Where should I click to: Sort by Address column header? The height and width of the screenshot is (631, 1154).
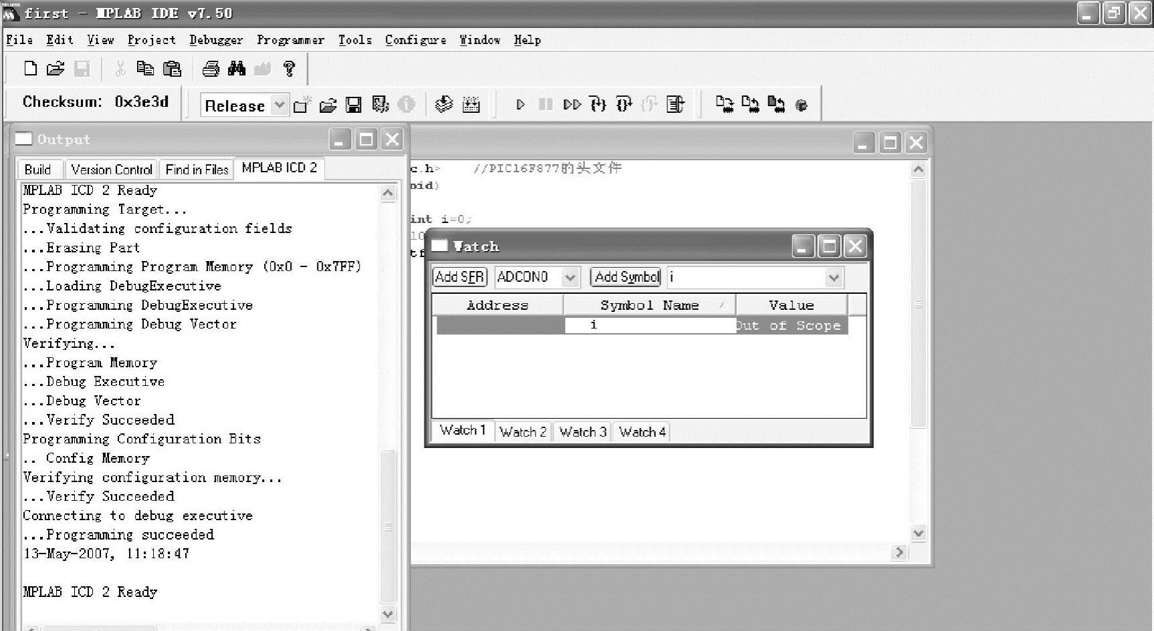click(x=497, y=305)
